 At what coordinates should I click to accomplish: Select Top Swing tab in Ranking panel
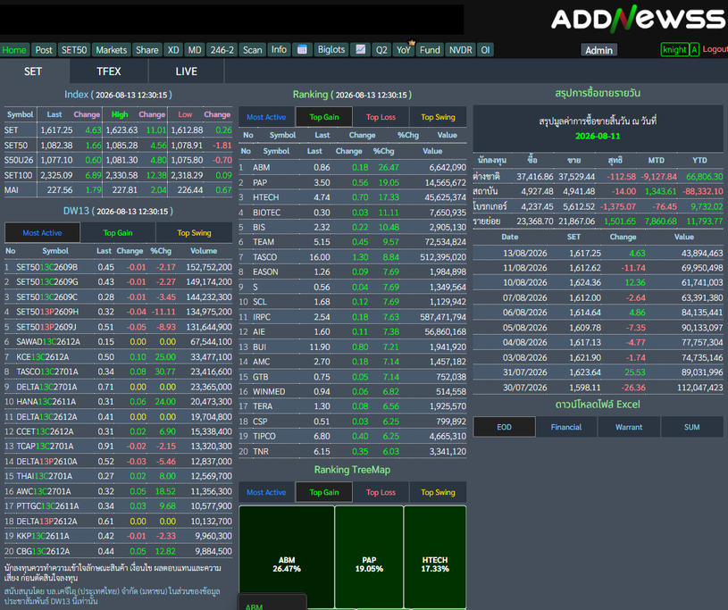pyautogui.click(x=438, y=117)
